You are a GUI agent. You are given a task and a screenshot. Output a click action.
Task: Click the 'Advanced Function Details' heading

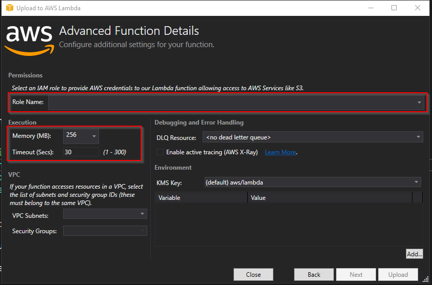point(129,31)
